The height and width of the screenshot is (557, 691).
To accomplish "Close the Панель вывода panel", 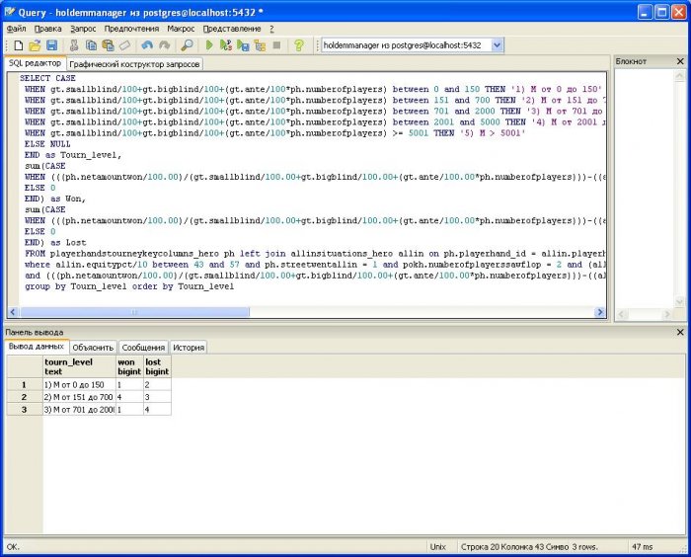I will 679,333.
